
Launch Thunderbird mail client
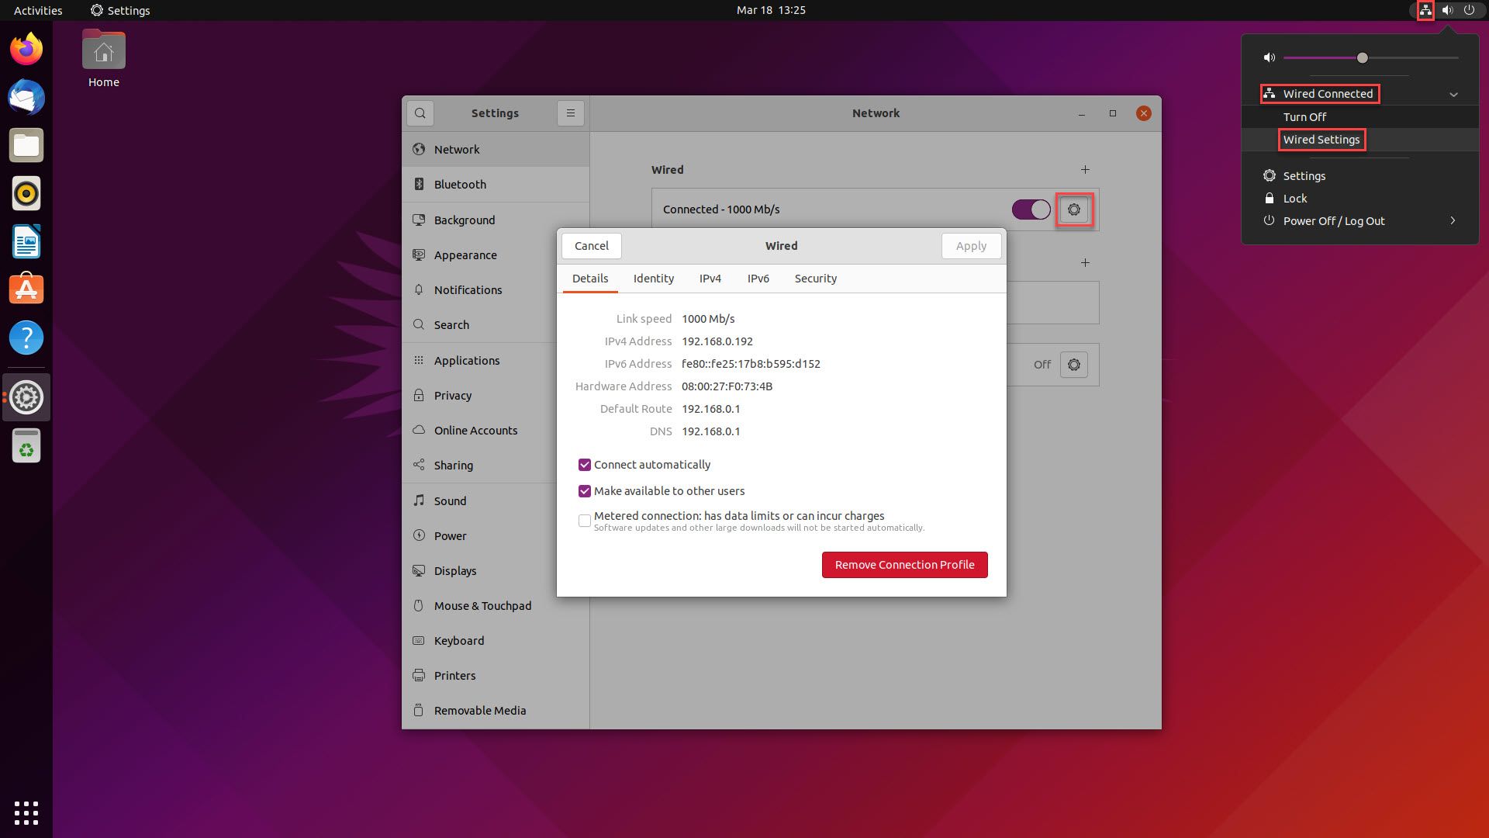tap(26, 97)
